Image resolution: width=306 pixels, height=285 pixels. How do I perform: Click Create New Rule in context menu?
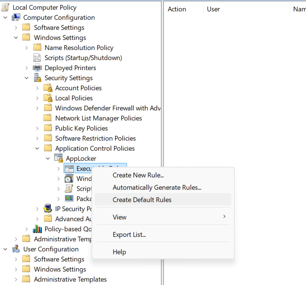[138, 175]
